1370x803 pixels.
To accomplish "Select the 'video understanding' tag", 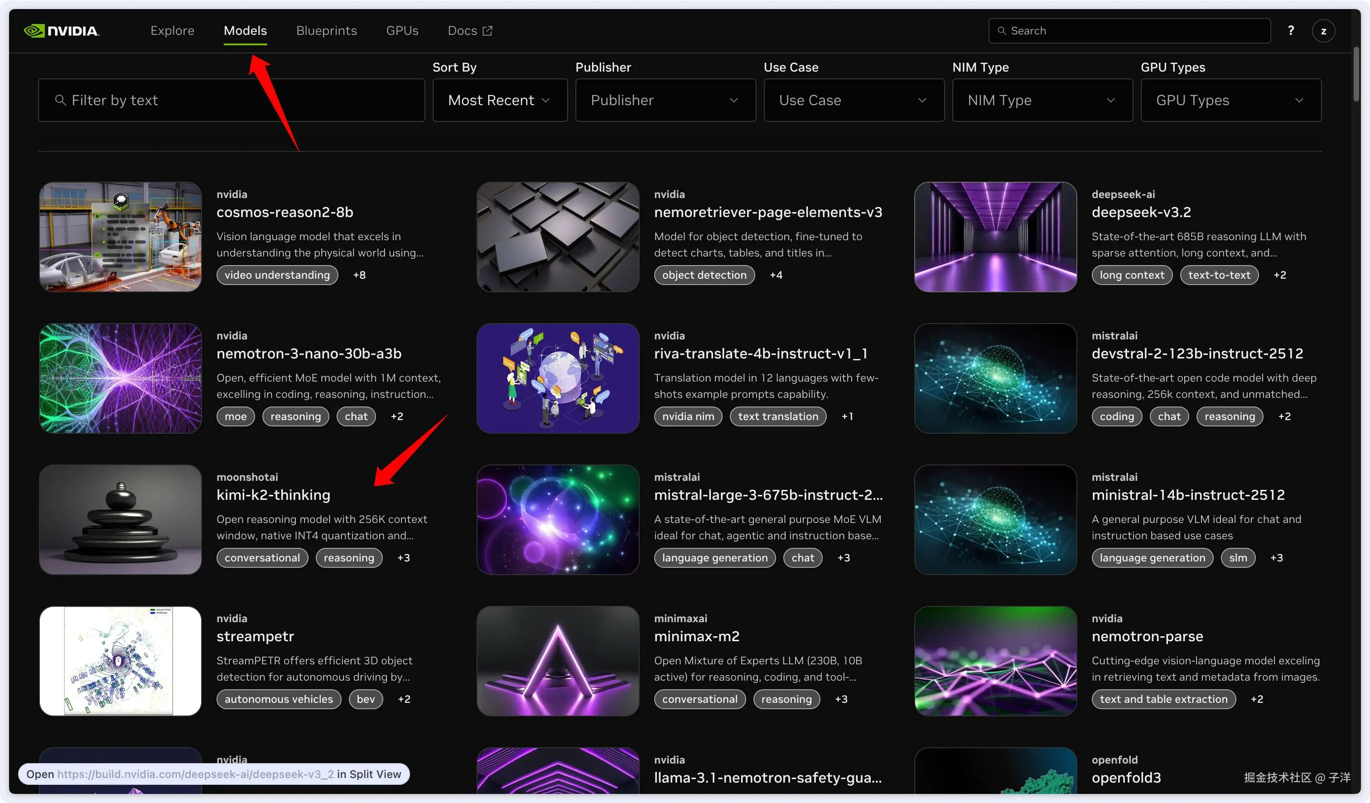I will tap(277, 275).
